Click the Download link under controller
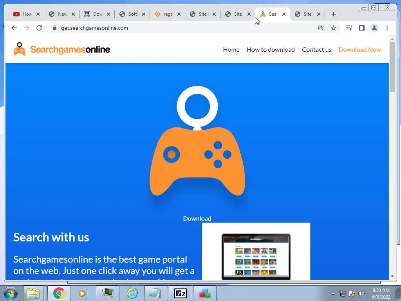 point(197,219)
